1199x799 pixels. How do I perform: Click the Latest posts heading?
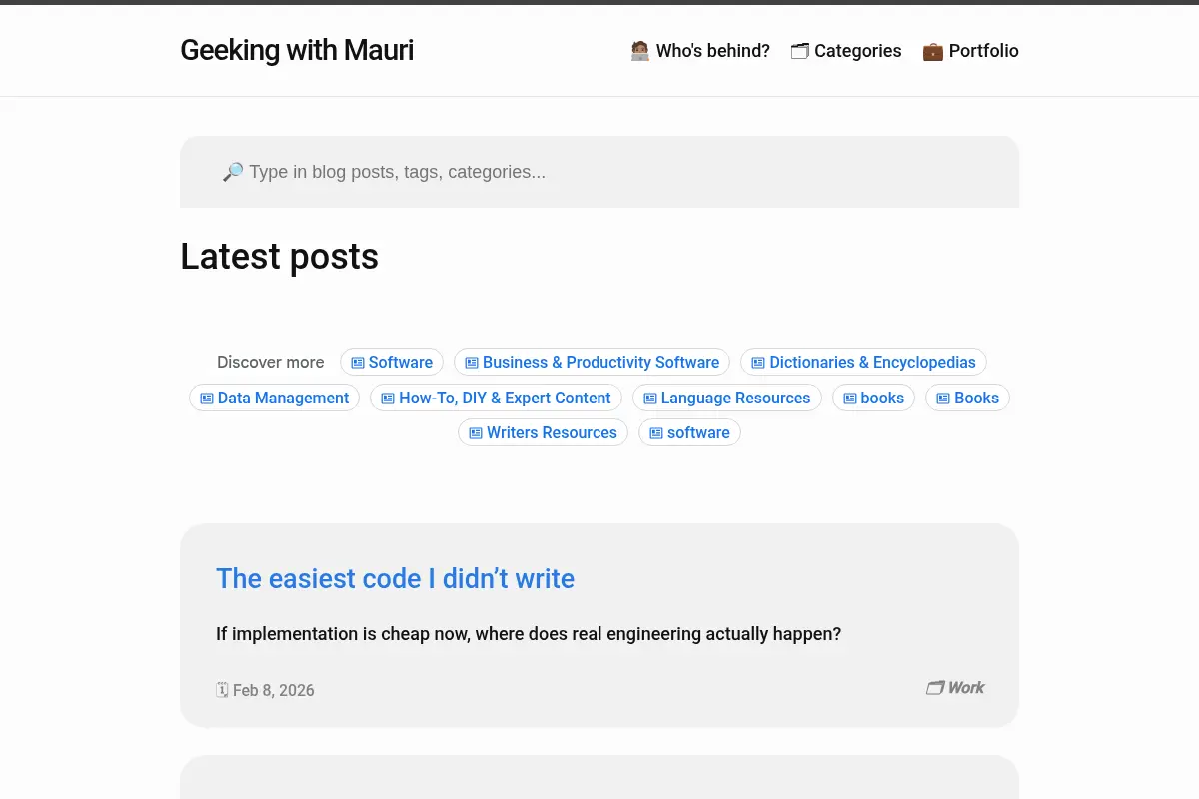point(279,257)
